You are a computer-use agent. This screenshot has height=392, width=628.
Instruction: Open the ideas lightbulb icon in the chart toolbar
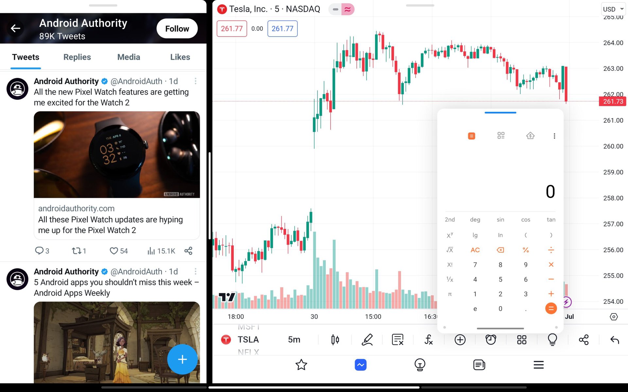tap(552, 340)
